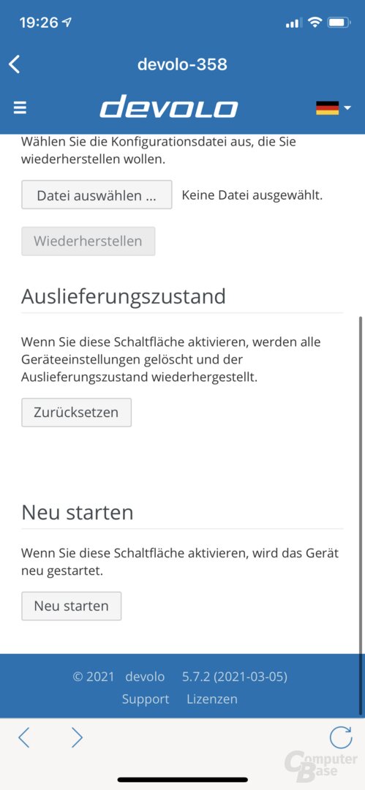This screenshot has width=365, height=790.
Task: Click the devolo logo
Action: tap(169, 108)
